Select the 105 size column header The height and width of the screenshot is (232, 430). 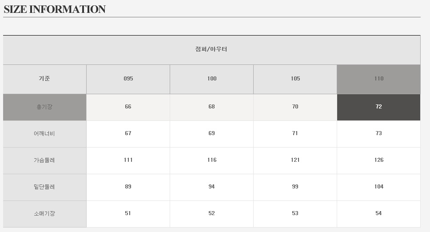tap(295, 79)
